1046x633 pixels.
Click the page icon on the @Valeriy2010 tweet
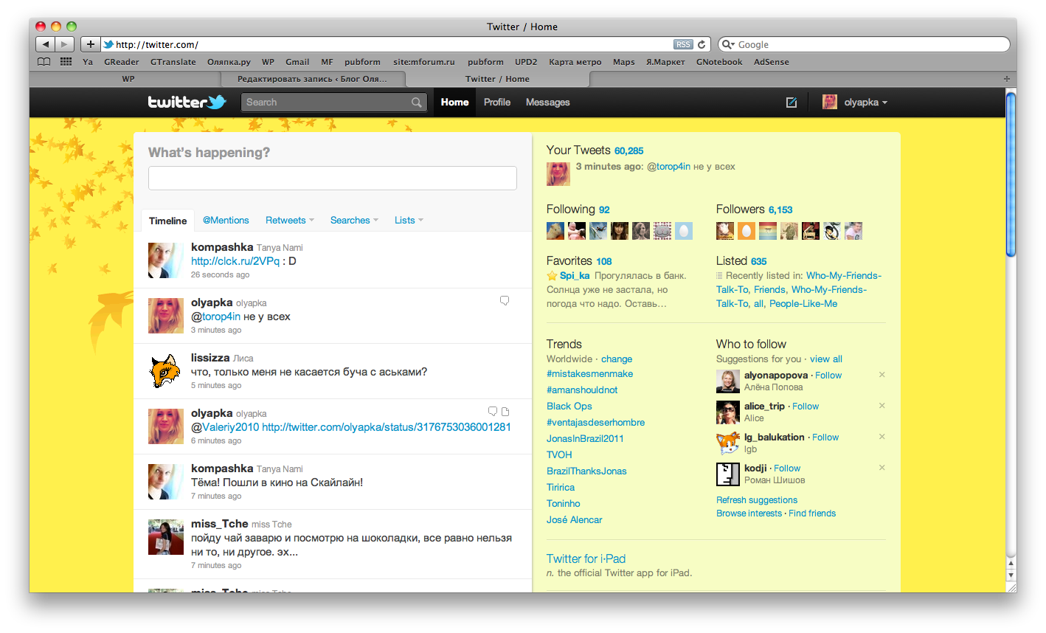pos(505,411)
